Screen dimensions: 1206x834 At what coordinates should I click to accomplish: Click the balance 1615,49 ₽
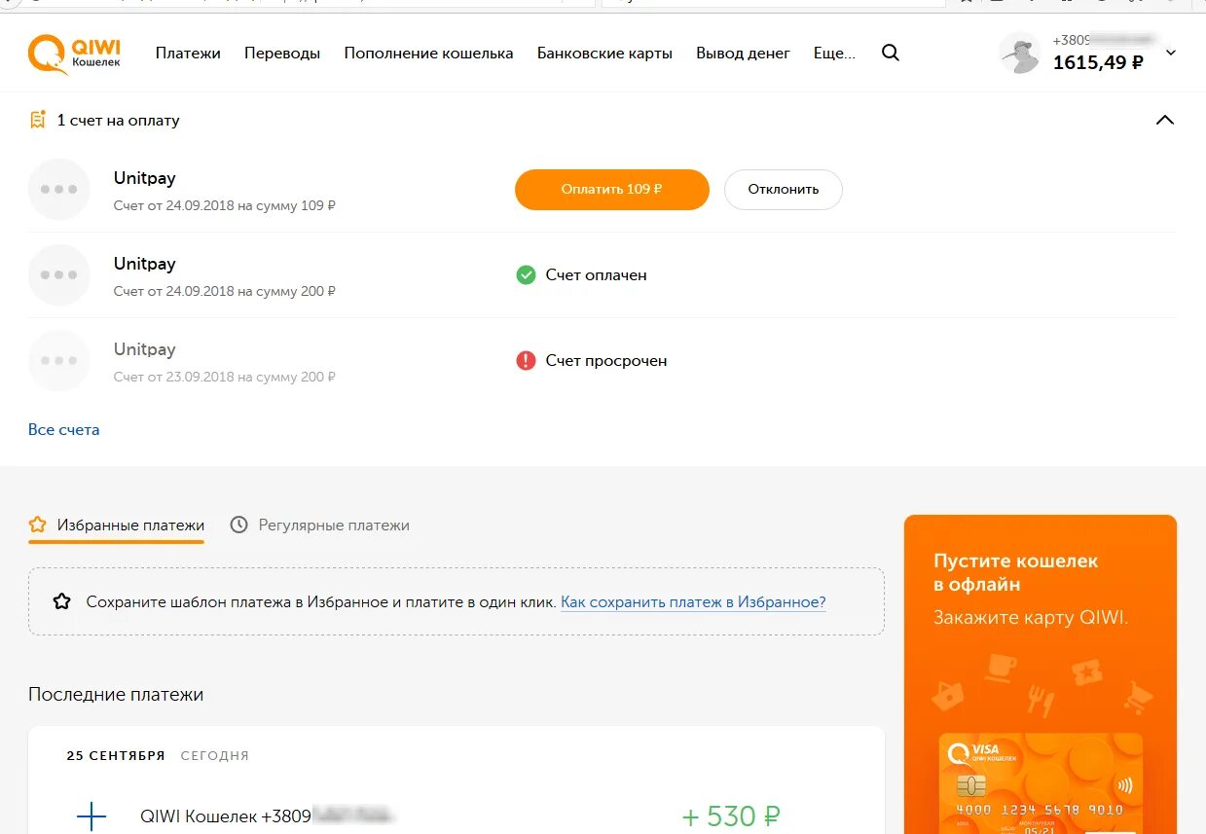[x=1098, y=63]
